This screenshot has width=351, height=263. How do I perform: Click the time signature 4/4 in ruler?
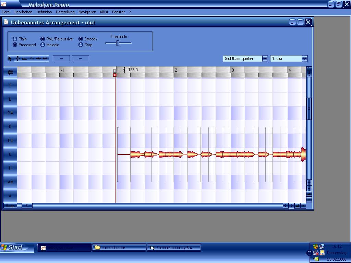124,70
